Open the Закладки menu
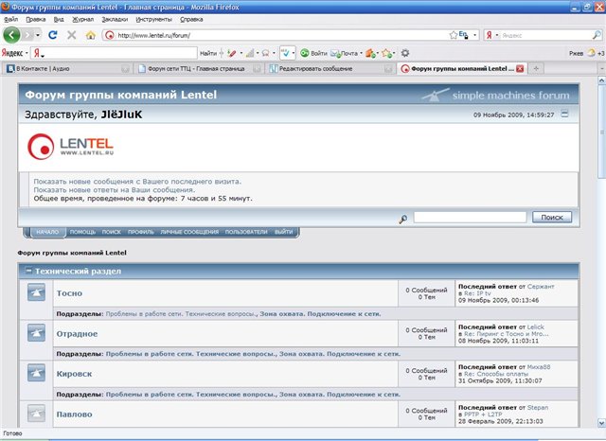 coord(115,19)
